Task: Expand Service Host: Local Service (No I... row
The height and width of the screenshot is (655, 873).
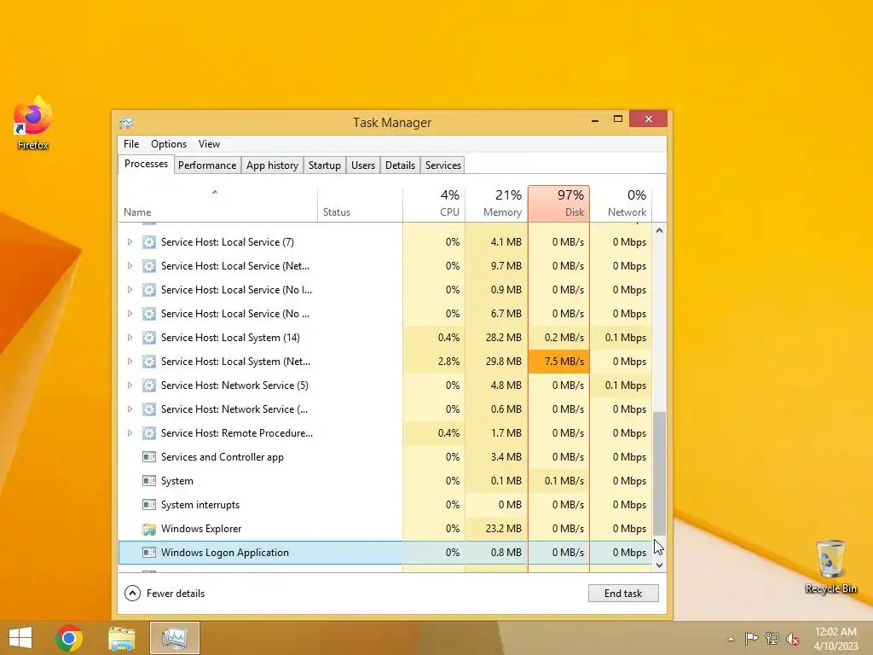Action: click(130, 290)
